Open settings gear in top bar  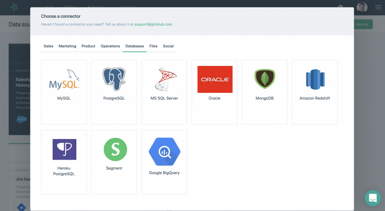tap(340, 6)
